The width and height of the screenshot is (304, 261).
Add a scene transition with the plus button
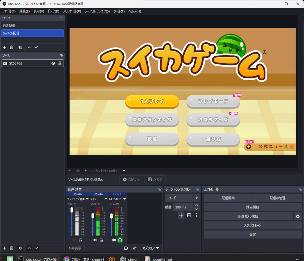coord(181,215)
